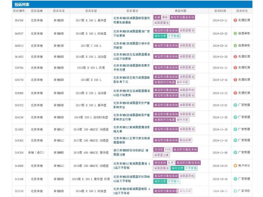This screenshot has width=263, height=197.
Task: Click 抖动 tag in 2018-11-06 row
Action: click(167, 149)
